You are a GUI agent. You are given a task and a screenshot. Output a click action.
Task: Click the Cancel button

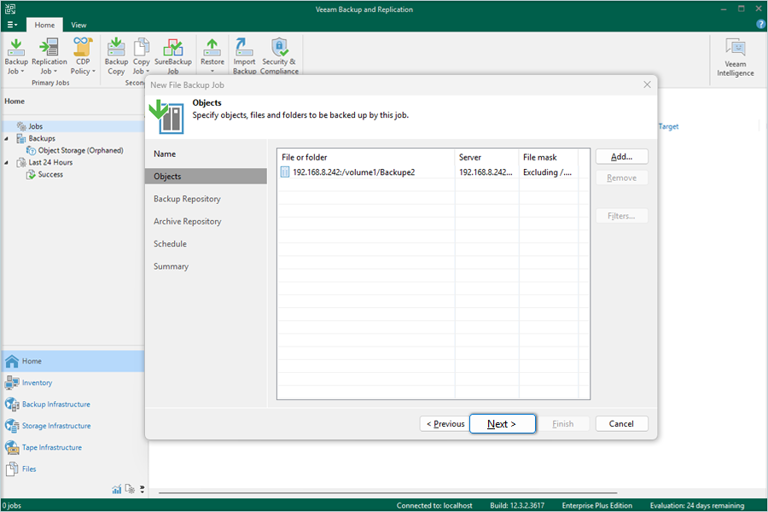point(621,424)
